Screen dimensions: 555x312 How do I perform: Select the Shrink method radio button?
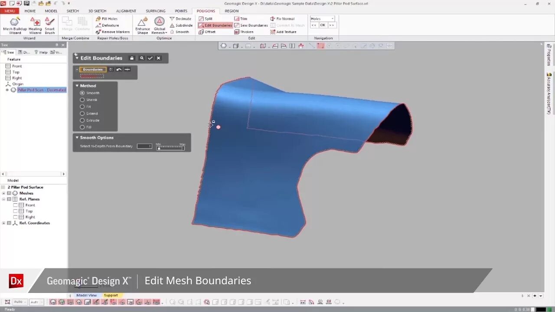(x=82, y=100)
